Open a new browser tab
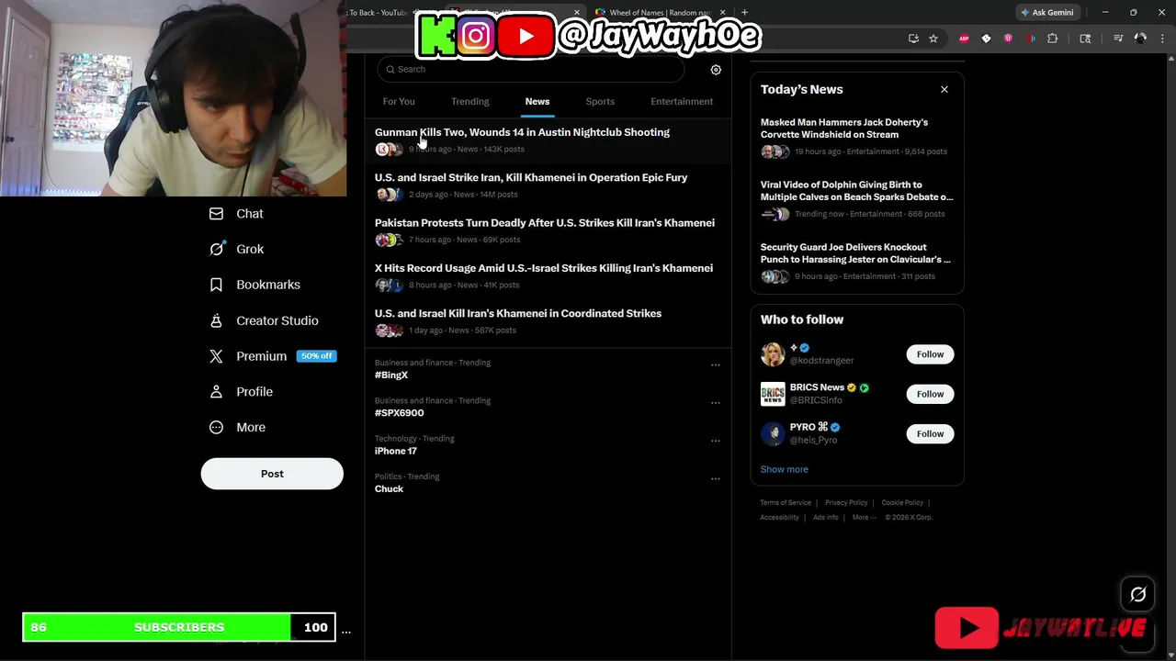 tap(744, 13)
